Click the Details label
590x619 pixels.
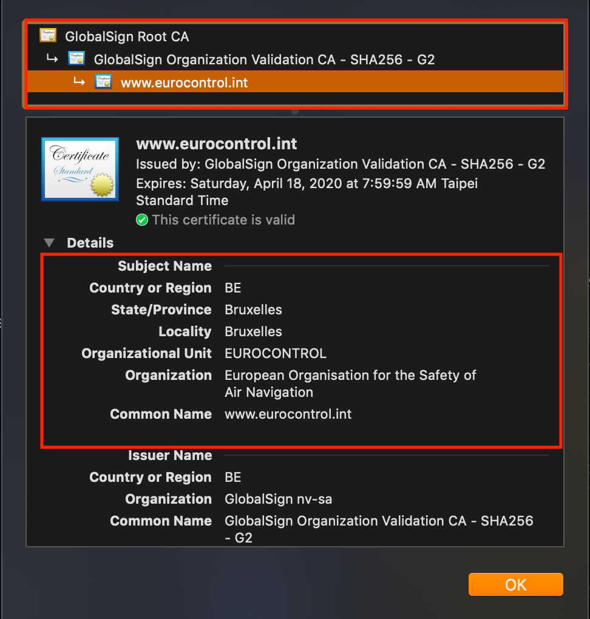[90, 243]
